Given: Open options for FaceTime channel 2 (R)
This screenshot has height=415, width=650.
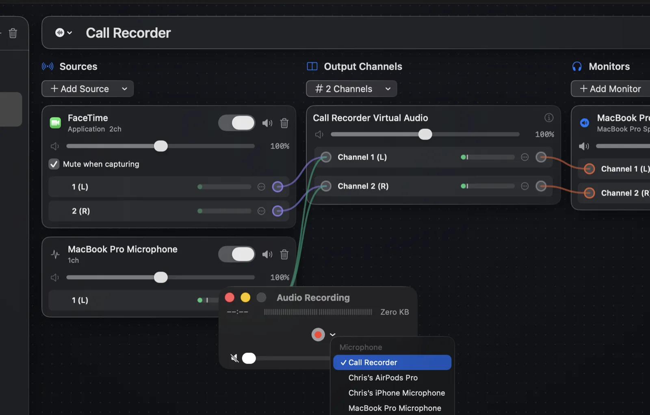Looking at the screenshot, I should click(x=261, y=211).
